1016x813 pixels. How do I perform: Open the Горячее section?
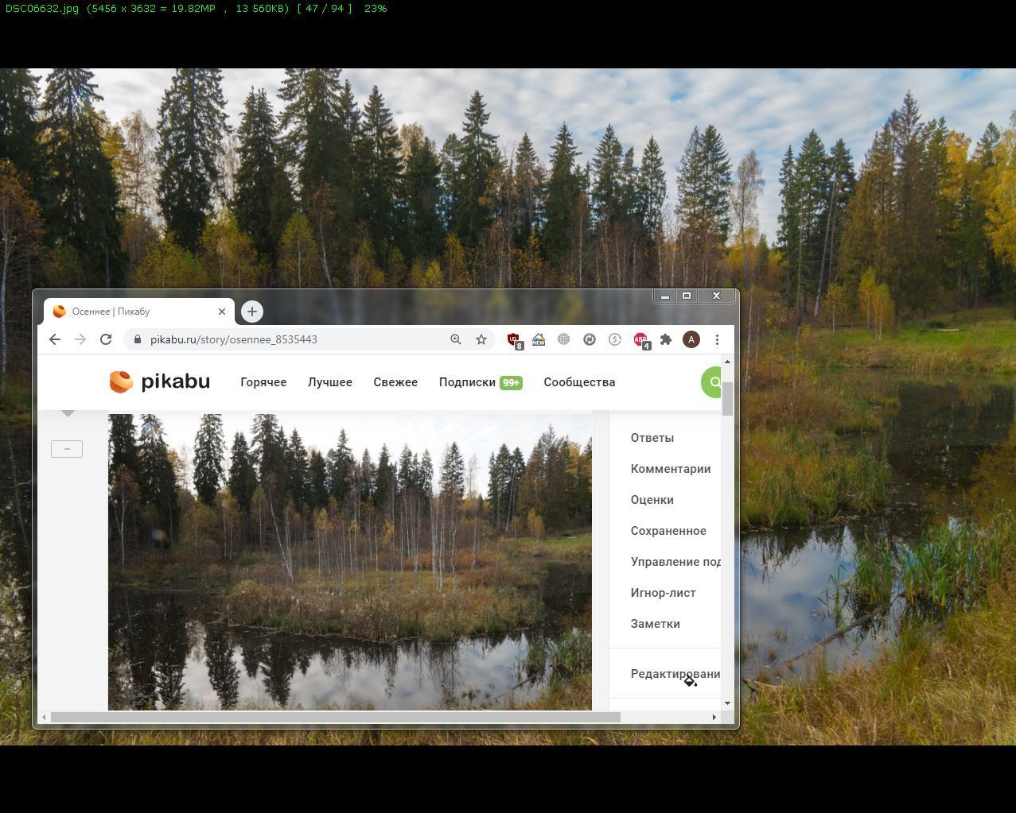263,382
